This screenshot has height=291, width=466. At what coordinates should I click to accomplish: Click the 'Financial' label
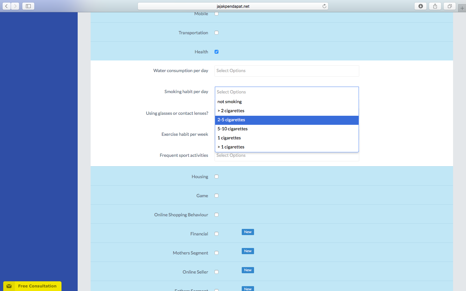(199, 234)
